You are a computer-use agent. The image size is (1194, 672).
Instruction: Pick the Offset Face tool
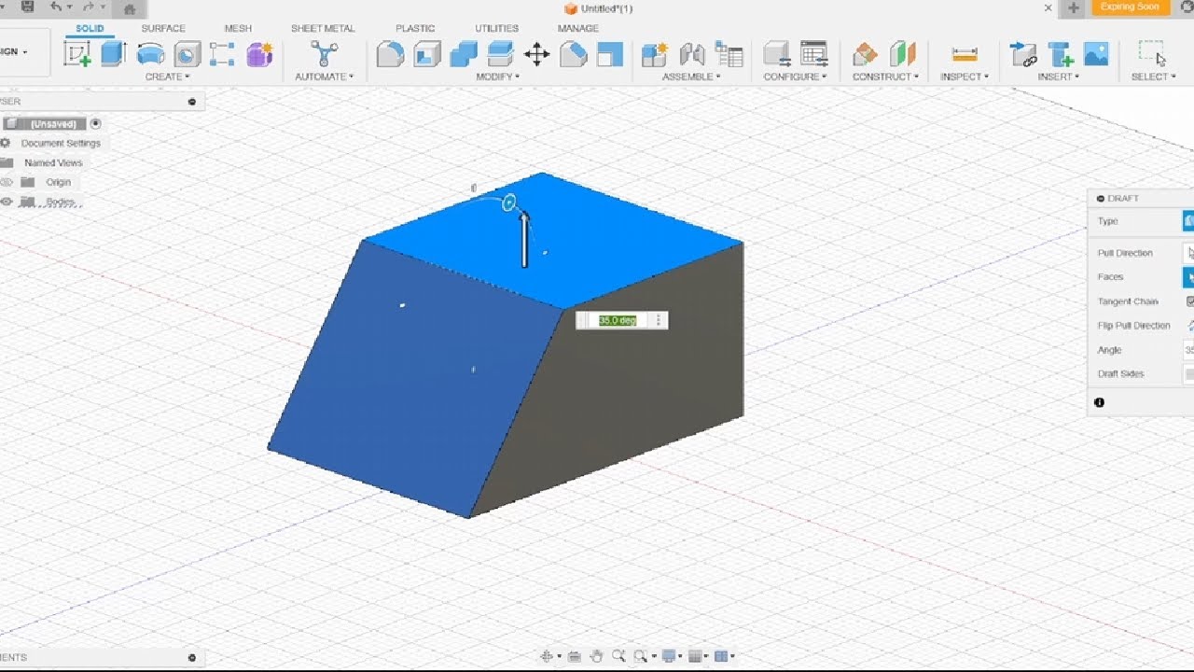pos(500,54)
